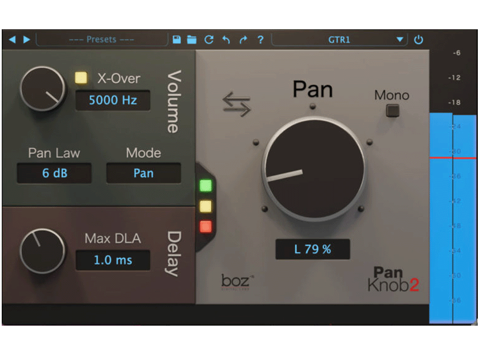
Task: Click the 5000 Hz value field
Action: click(x=113, y=101)
